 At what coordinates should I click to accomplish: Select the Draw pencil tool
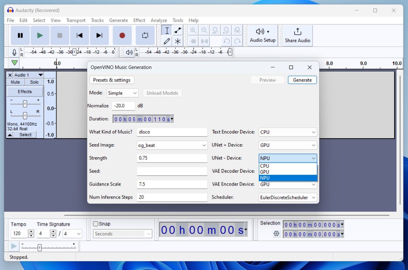pos(167,41)
